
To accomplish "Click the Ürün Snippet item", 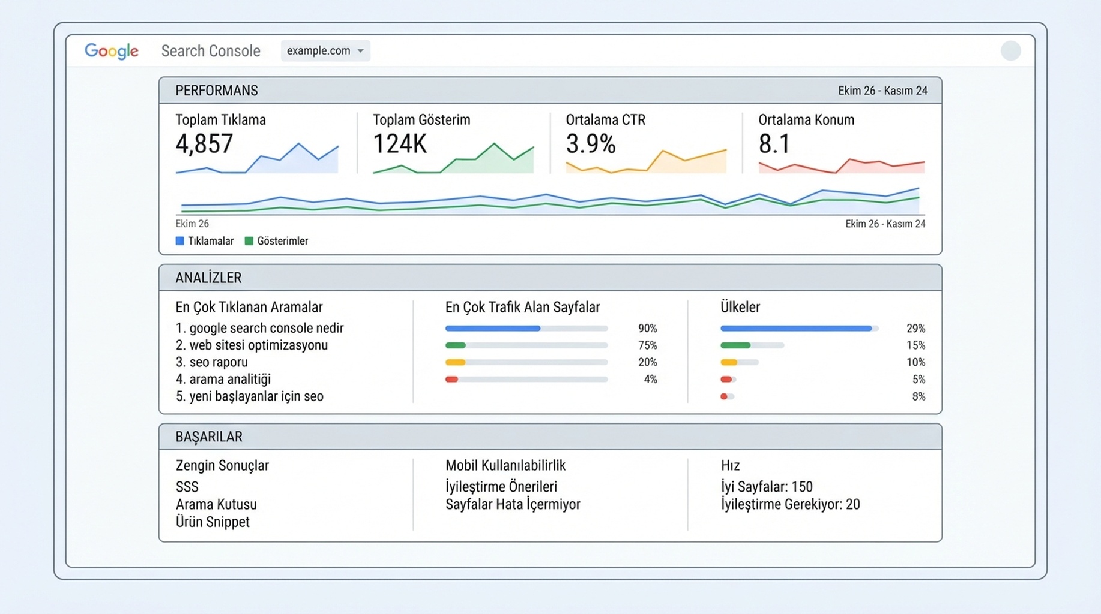I will pyautogui.click(x=213, y=522).
